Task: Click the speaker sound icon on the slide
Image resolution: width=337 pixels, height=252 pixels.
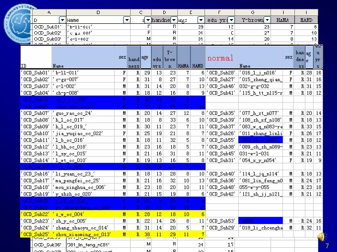Action: 321,237
